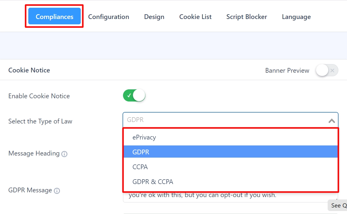Switch to the Language tab

pos(296,17)
